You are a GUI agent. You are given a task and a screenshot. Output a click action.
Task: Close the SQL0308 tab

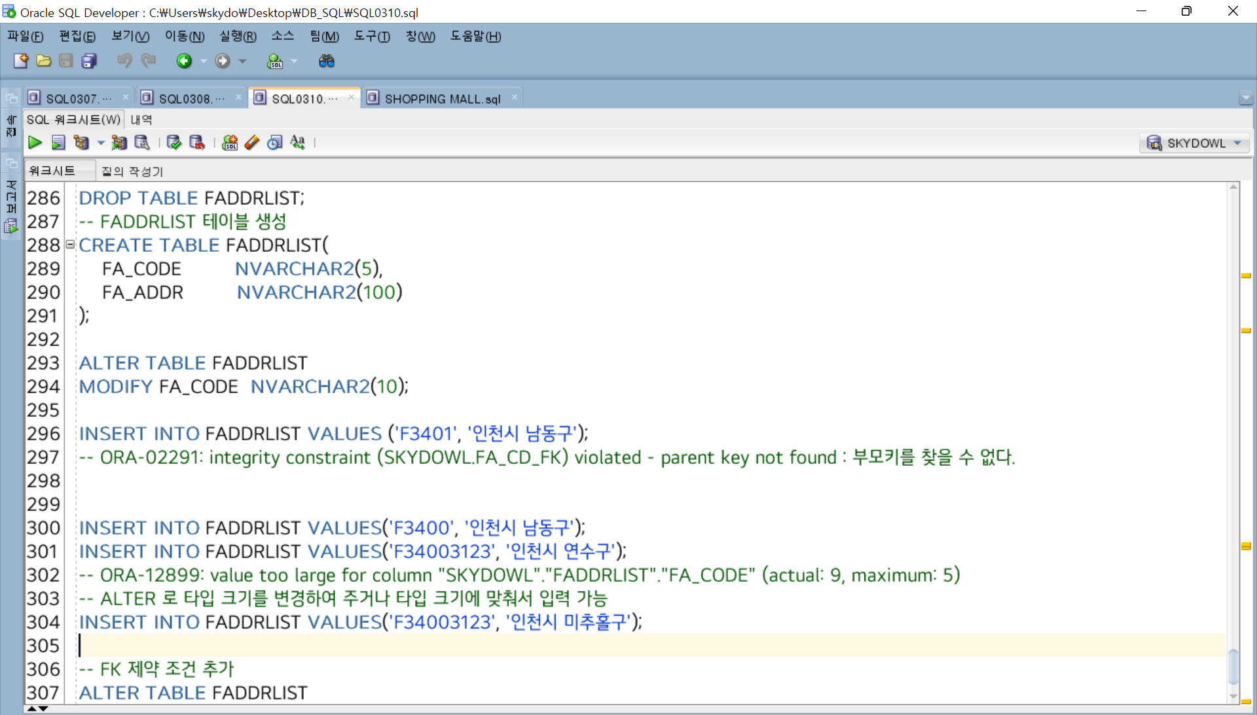tap(238, 97)
